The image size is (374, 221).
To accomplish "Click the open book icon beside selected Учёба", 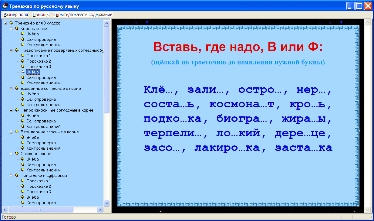I will (x=22, y=72).
